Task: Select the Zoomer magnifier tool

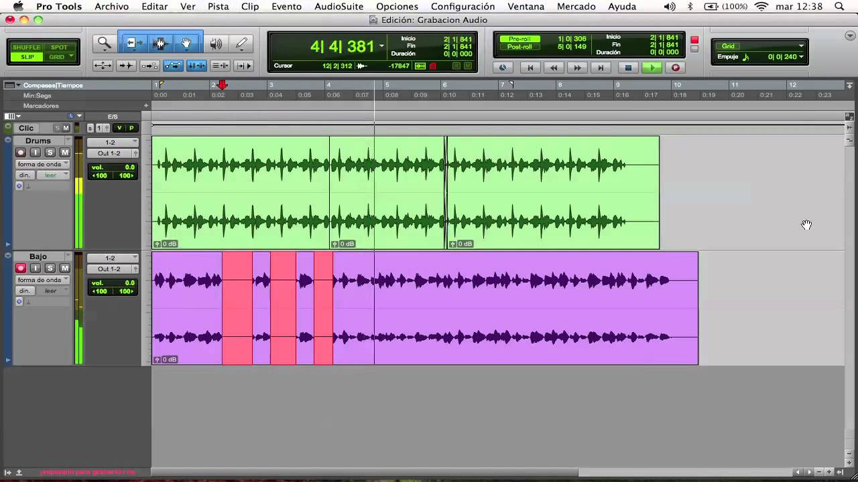Action: pyautogui.click(x=105, y=44)
